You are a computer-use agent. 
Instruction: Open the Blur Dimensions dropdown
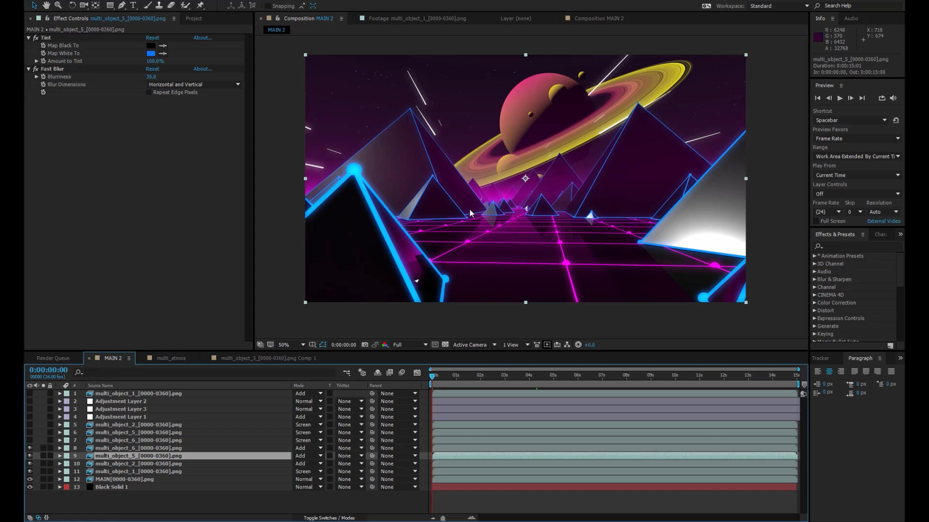point(194,85)
